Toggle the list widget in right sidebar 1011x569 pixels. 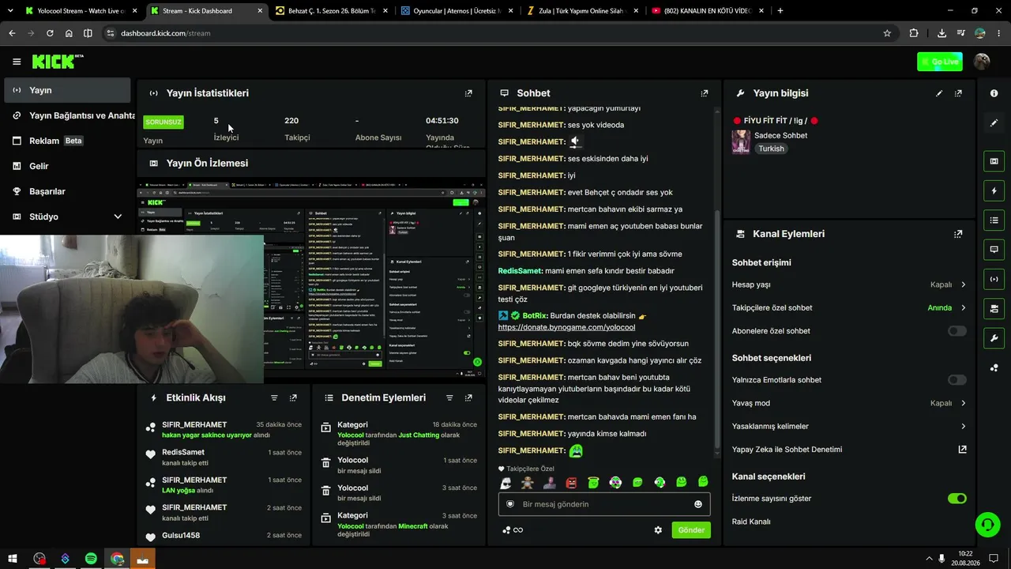(x=994, y=220)
